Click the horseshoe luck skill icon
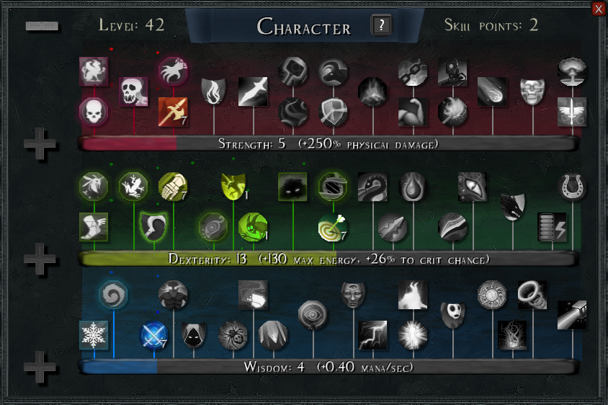 572,187
